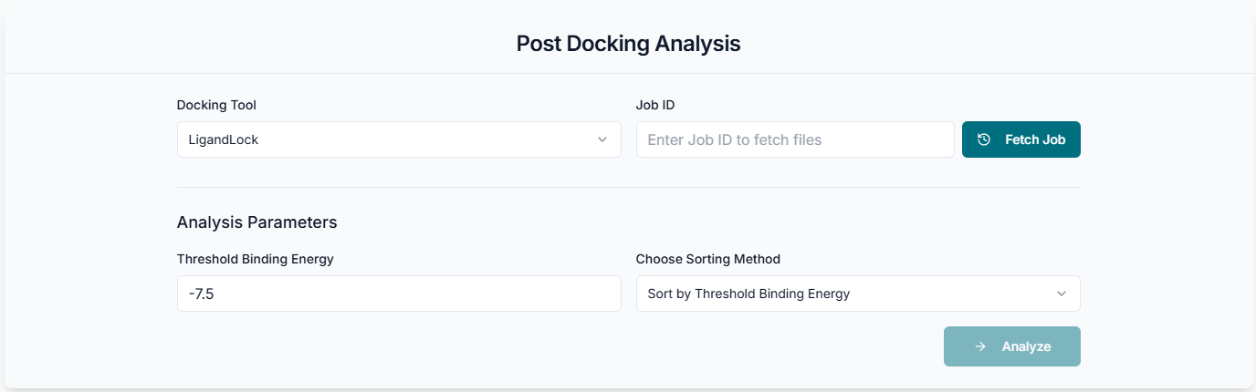Select the LigandLock text in Docking Tool
The height and width of the screenshot is (392, 1256).
click(224, 140)
